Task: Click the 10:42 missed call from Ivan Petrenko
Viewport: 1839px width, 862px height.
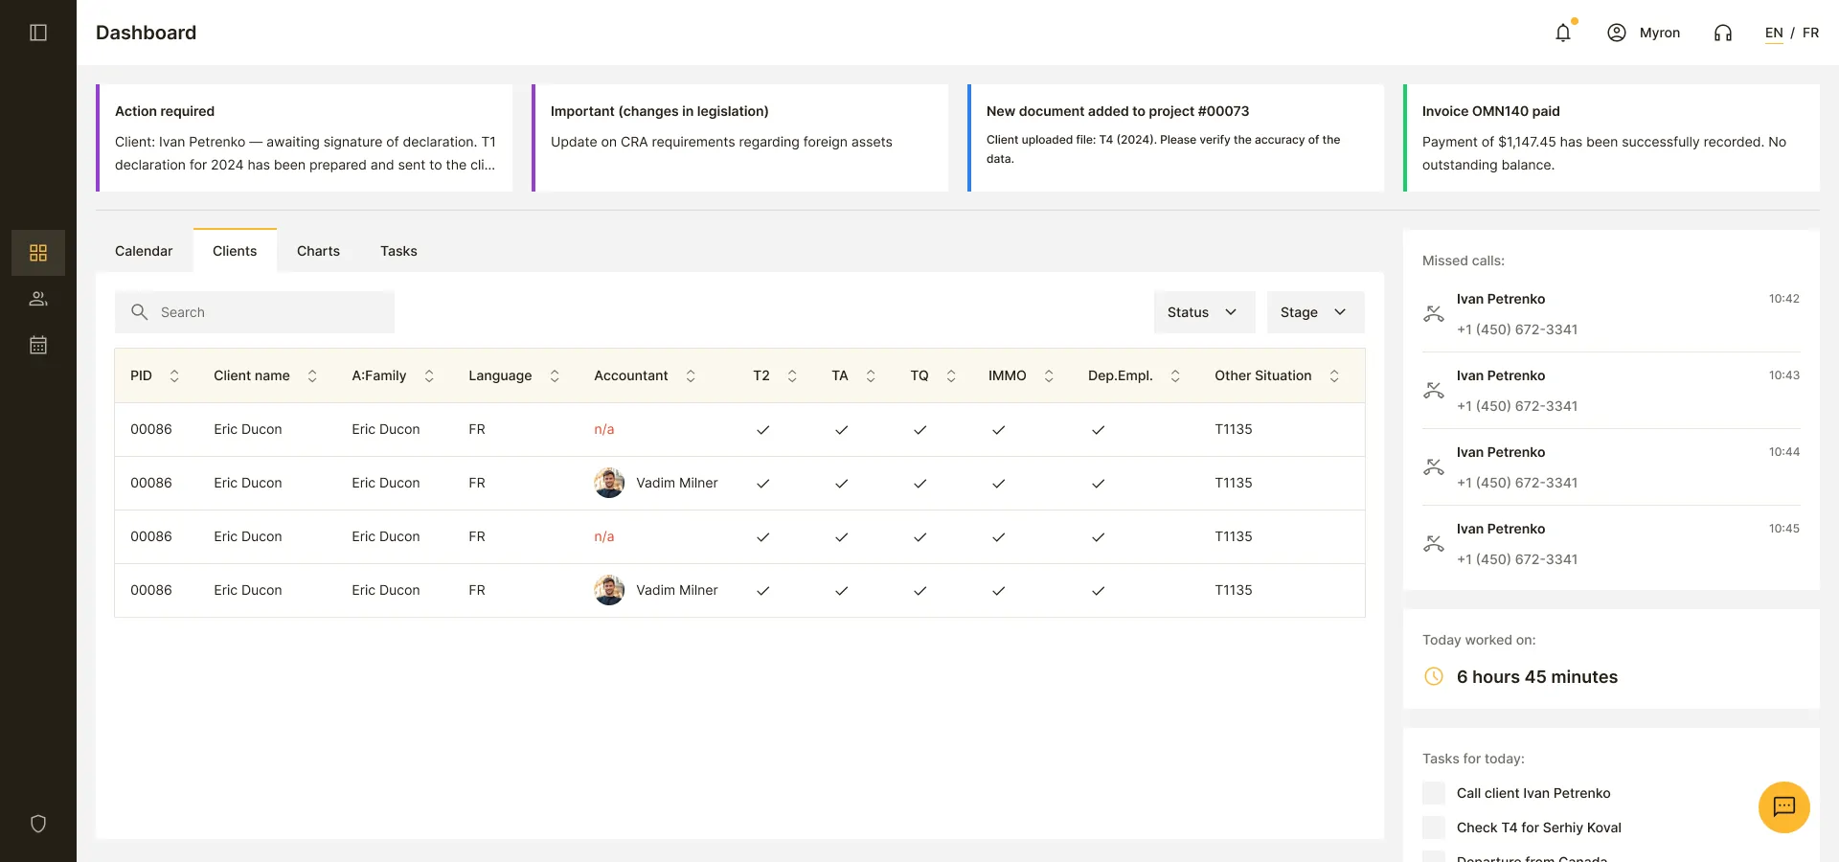Action: (x=1611, y=314)
